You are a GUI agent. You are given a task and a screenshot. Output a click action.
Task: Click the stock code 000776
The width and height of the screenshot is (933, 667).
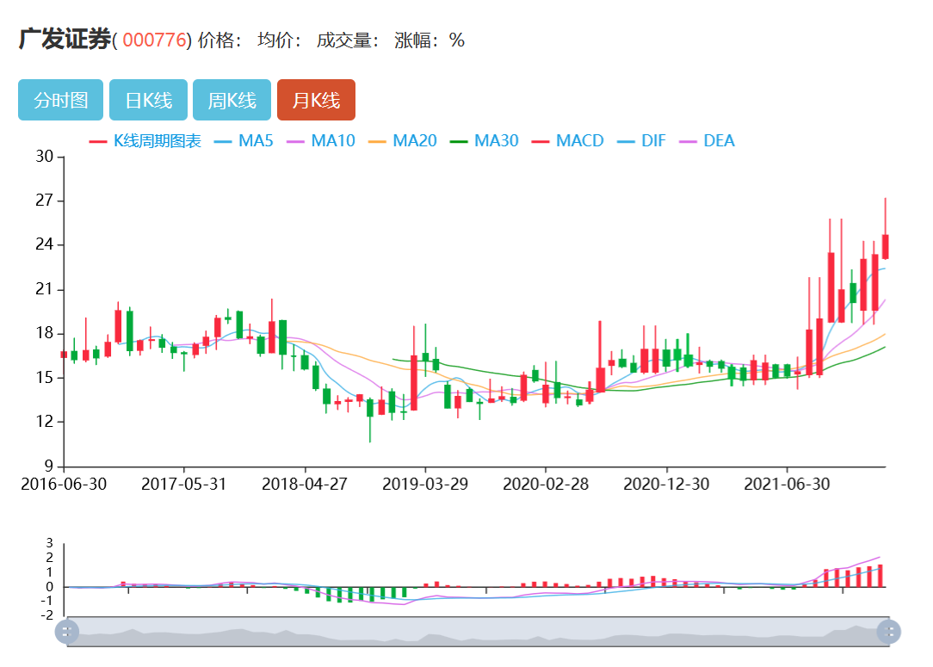pos(154,40)
